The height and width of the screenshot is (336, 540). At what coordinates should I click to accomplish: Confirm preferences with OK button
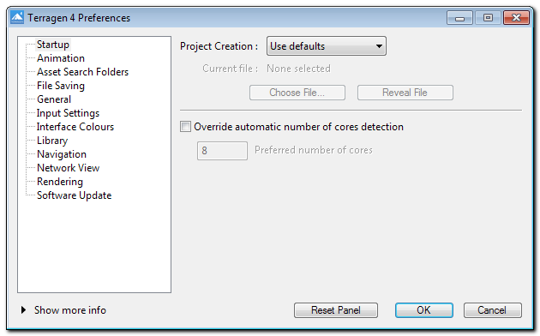[x=424, y=310]
